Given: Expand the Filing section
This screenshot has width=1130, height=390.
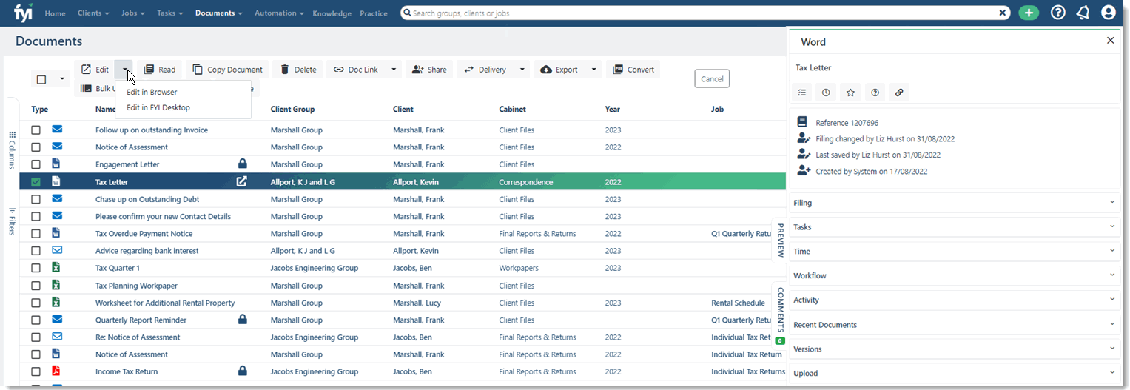Looking at the screenshot, I should click(954, 203).
